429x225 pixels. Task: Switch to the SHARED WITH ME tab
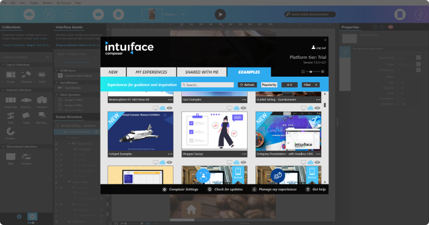pos(202,72)
